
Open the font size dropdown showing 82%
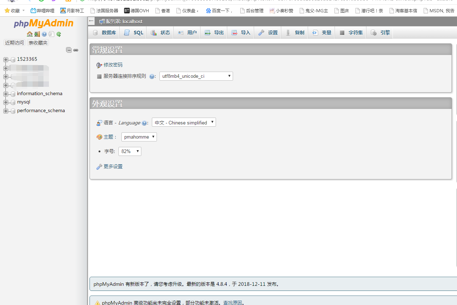point(130,151)
